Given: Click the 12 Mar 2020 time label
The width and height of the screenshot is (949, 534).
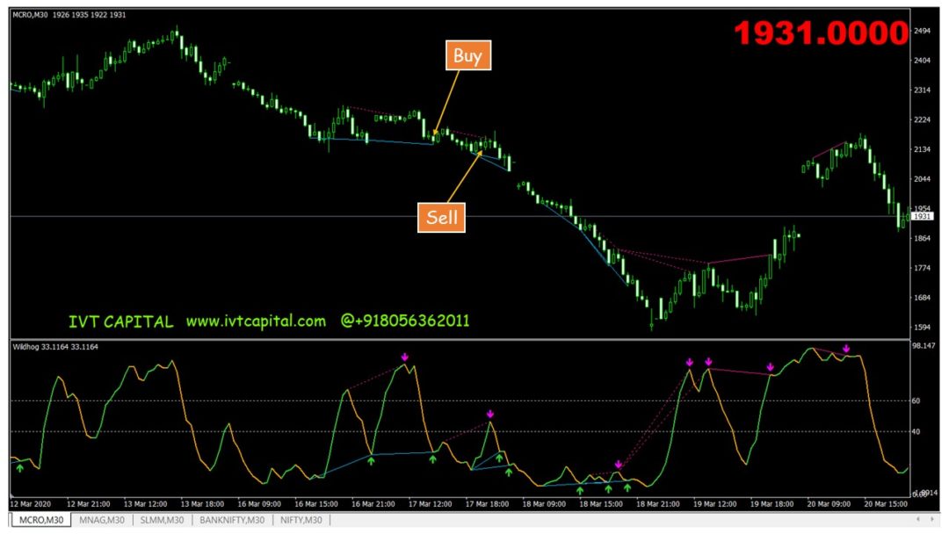Looking at the screenshot, I should [31, 504].
